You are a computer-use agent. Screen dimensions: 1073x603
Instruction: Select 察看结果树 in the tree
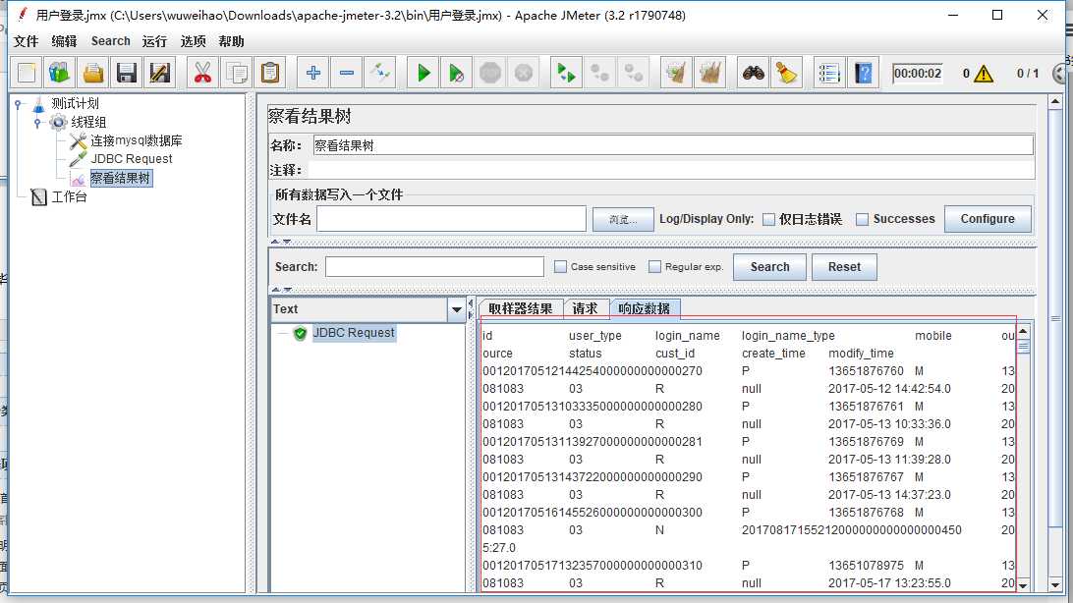121,179
